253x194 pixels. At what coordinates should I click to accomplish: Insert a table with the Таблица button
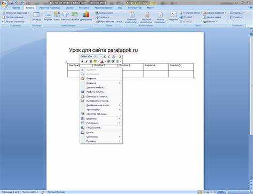click(x=36, y=17)
